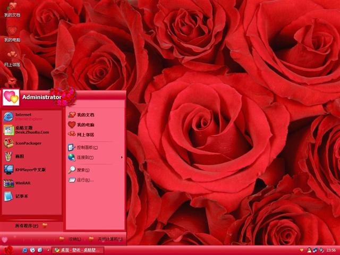Switch to the 桌面 - 壁纸 taskbar window
The width and height of the screenshot is (340, 255).
(78, 250)
